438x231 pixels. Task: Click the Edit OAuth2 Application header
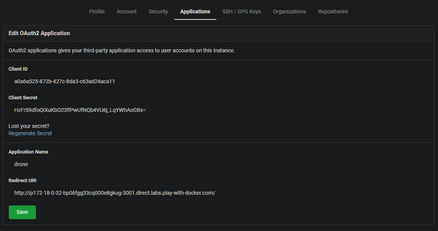tap(39, 33)
